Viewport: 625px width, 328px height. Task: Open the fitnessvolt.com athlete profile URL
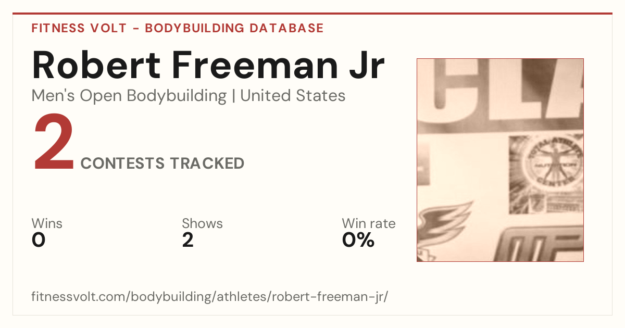point(210,297)
